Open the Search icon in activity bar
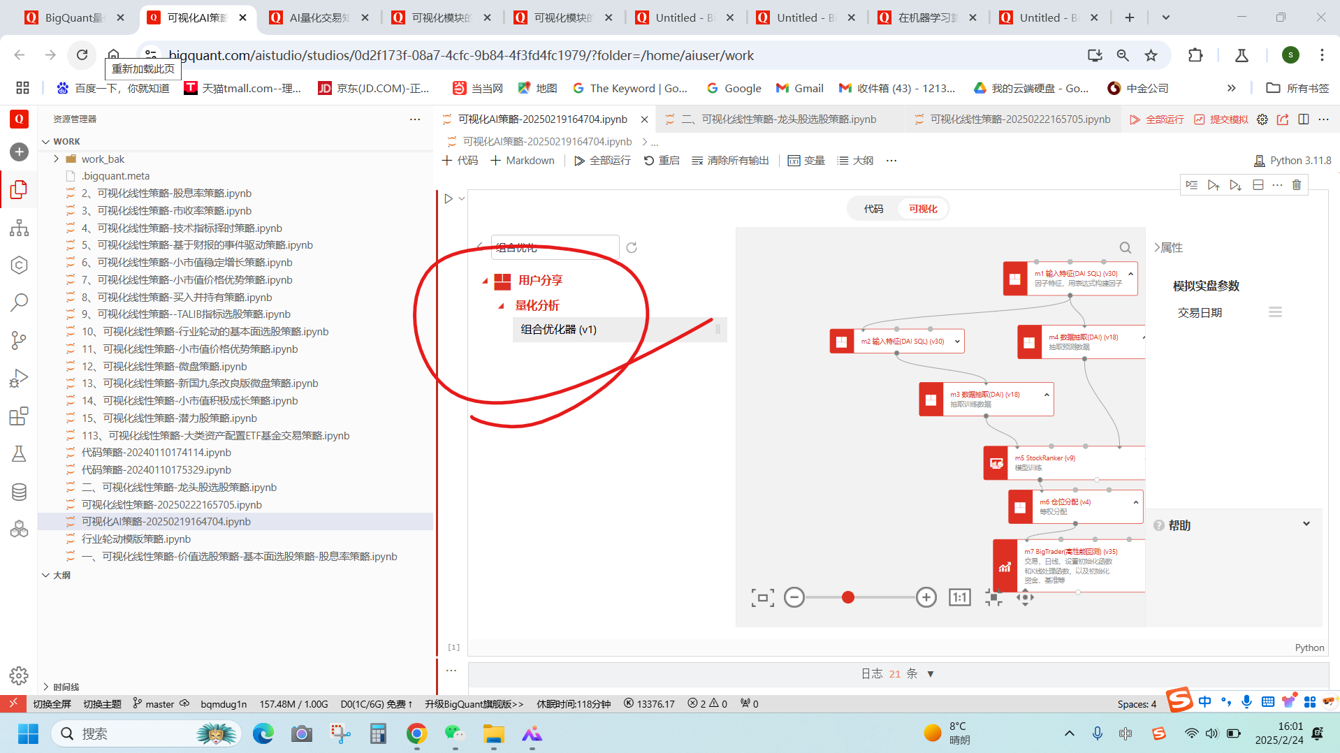The width and height of the screenshot is (1340, 753). point(19,302)
